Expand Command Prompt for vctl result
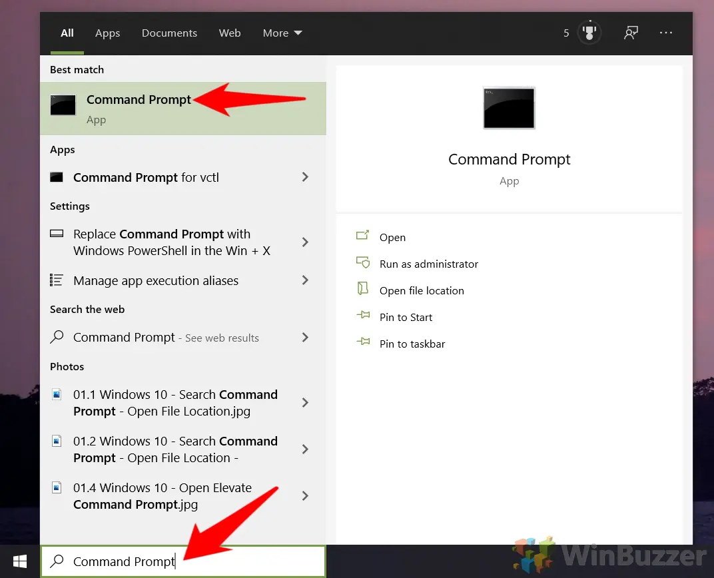 (x=305, y=177)
